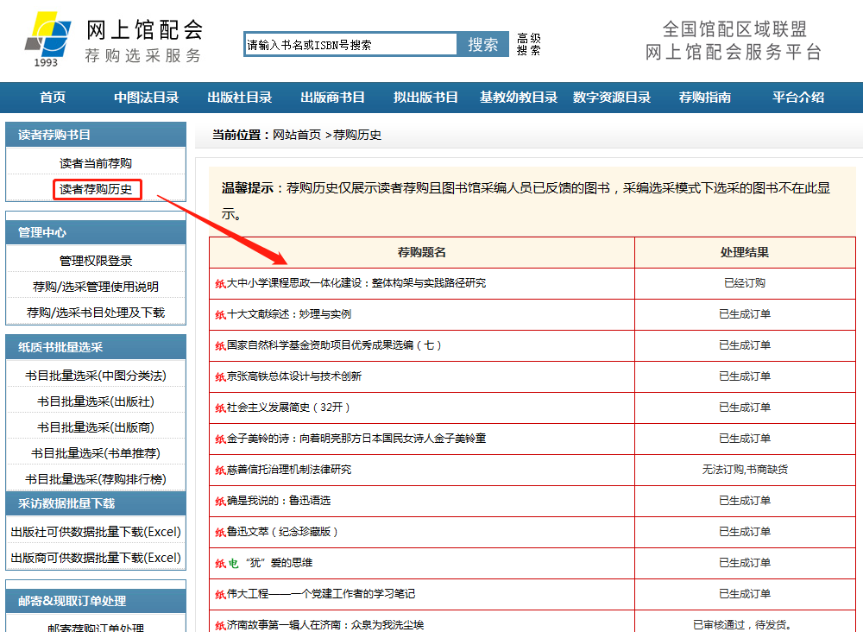Open 数字资源目录 in the navigation bar
The image size is (863, 632).
612,98
